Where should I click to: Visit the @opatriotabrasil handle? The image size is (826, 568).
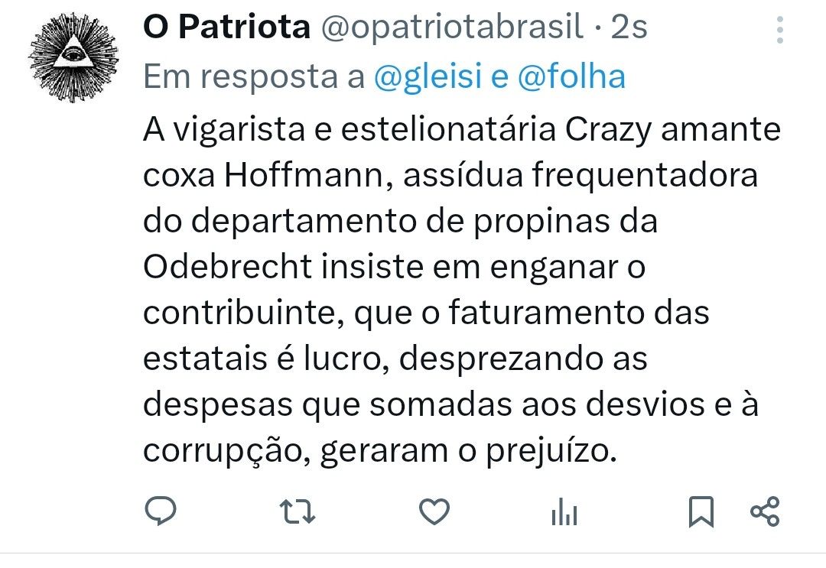click(x=452, y=27)
